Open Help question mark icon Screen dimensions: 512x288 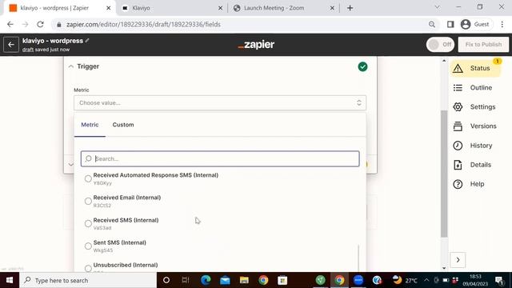458,184
